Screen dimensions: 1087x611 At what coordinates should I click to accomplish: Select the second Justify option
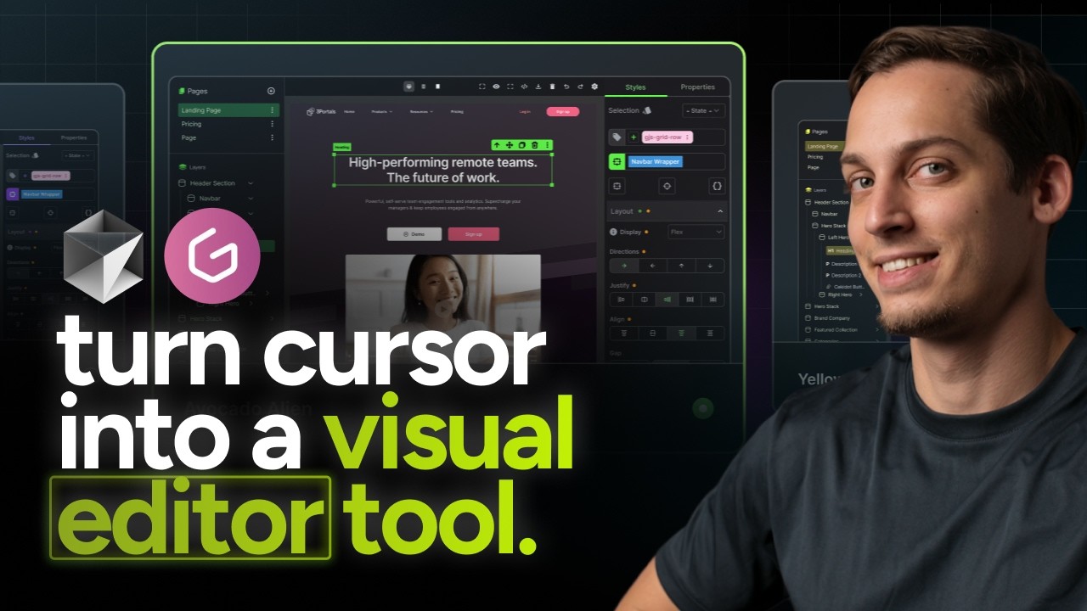(x=645, y=300)
